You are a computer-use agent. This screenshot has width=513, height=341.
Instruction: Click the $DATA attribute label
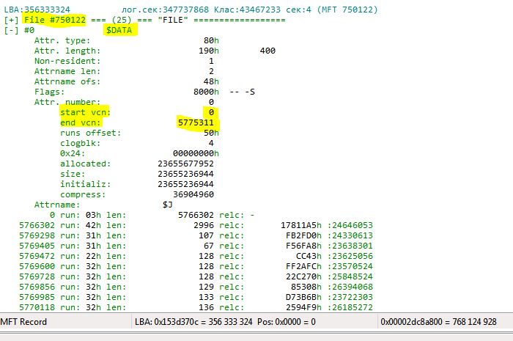coord(119,30)
